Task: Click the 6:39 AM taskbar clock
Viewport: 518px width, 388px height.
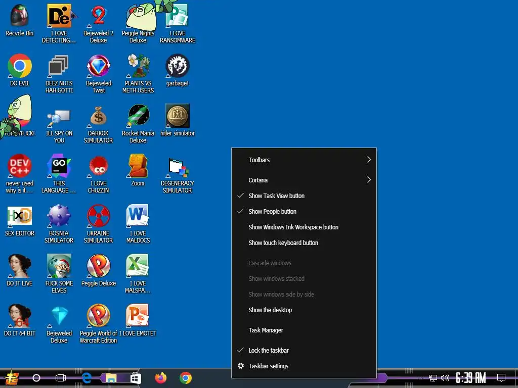Action: [471, 378]
